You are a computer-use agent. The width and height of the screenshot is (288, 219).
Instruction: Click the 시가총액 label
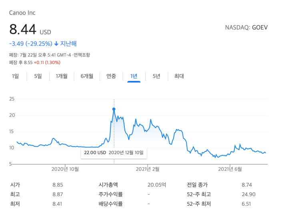point(108,185)
